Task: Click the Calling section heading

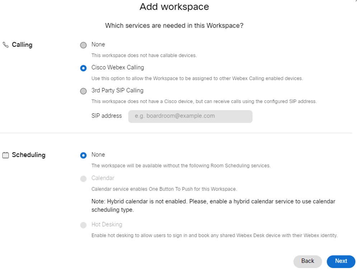Action: 22,45
